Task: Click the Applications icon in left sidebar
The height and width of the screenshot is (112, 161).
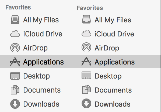Action: click(15, 62)
